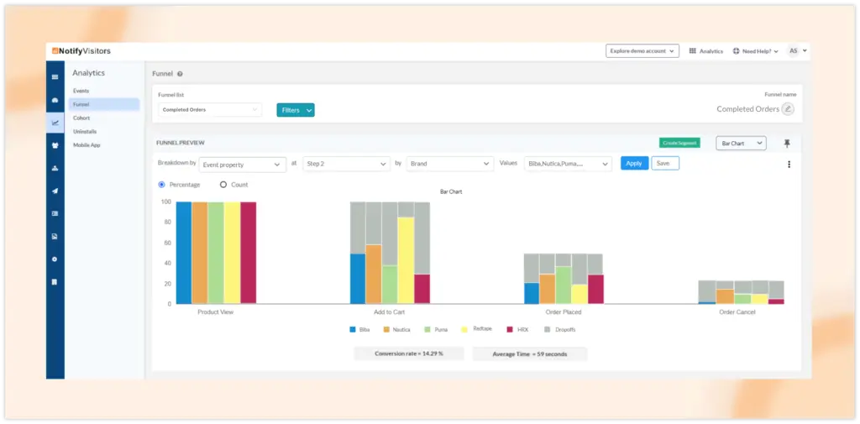Open the Bar Chart type dropdown
This screenshot has width=860, height=424.
(x=741, y=144)
